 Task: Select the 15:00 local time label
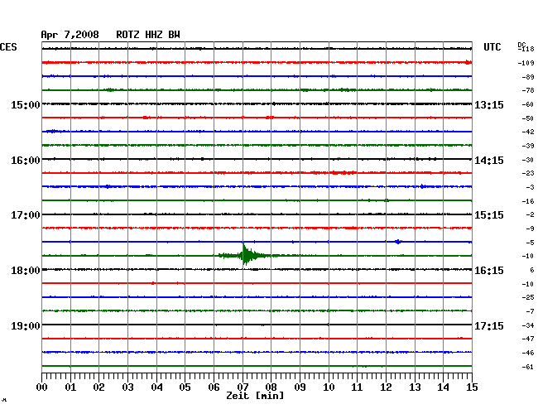26,104
